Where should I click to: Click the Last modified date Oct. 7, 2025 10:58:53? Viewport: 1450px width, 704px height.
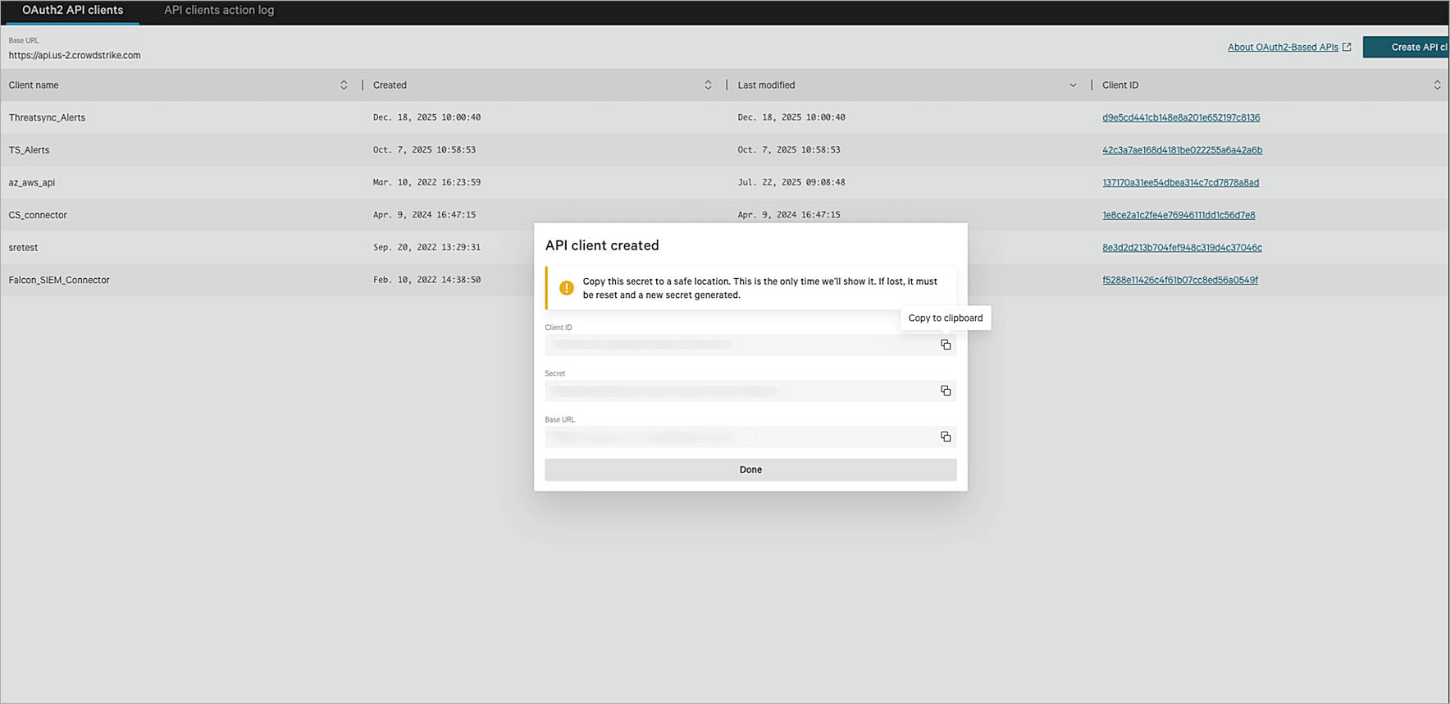pyautogui.click(x=789, y=150)
